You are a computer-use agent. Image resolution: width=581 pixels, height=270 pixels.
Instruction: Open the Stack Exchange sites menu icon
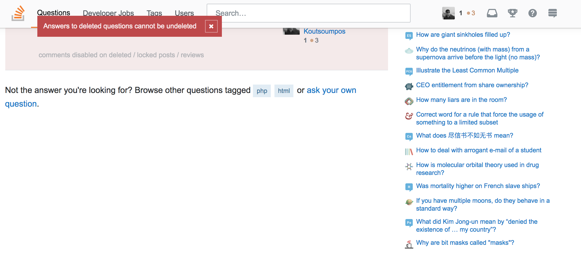coord(553,13)
